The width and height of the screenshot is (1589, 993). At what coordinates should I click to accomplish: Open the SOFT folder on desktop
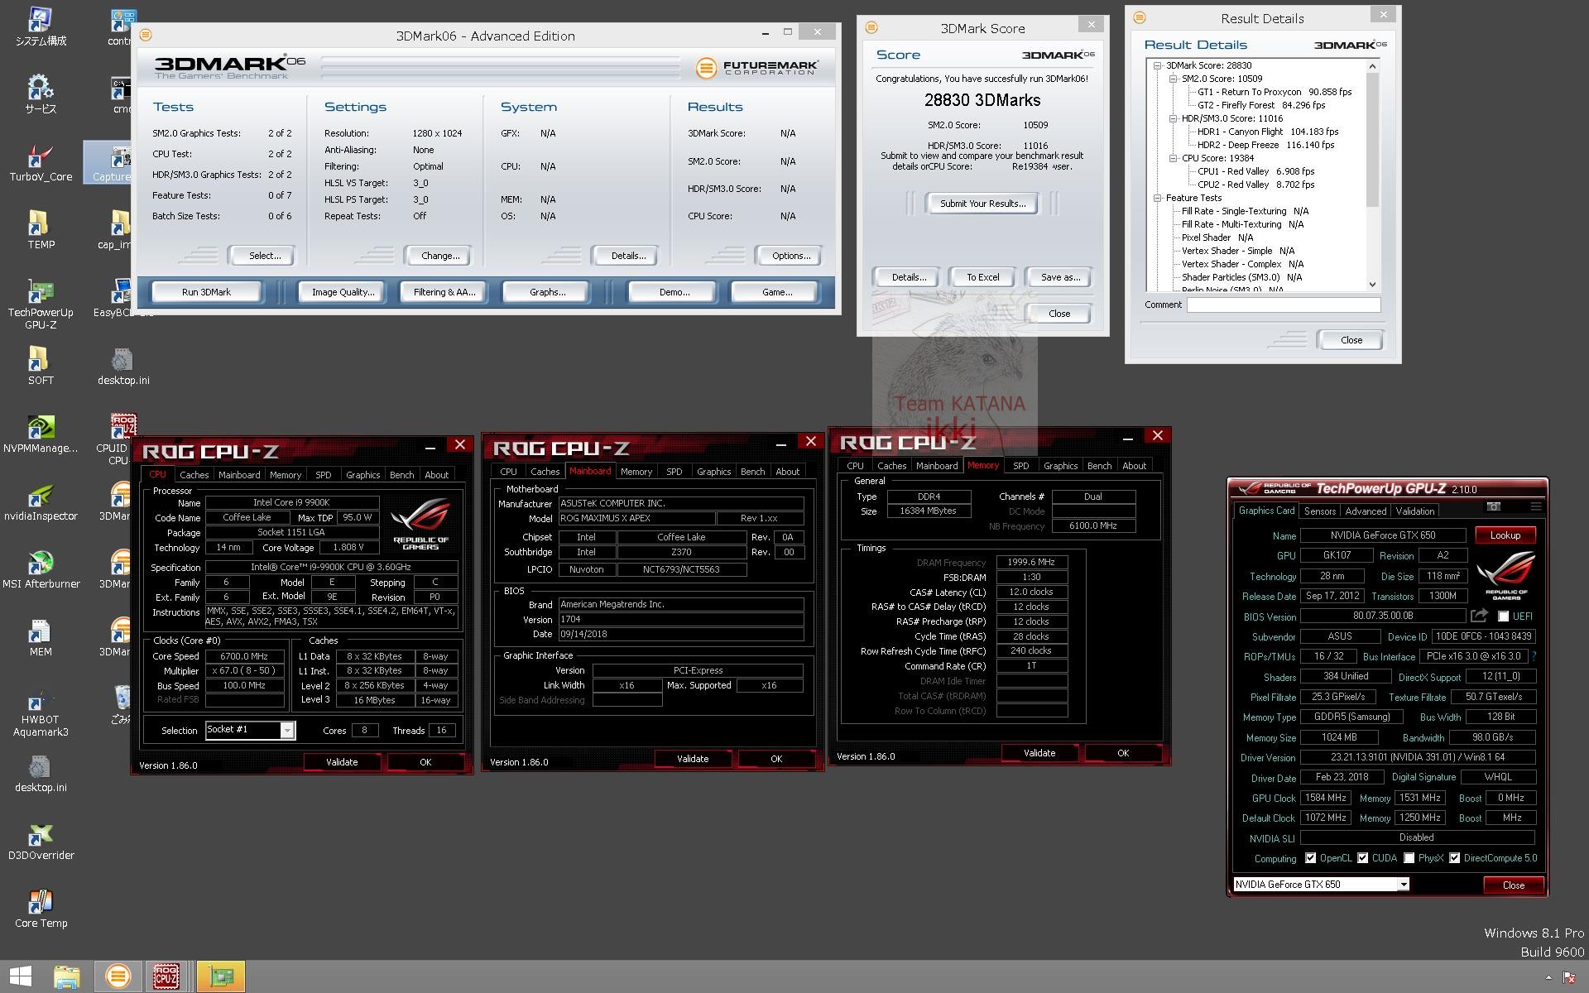coord(41,366)
